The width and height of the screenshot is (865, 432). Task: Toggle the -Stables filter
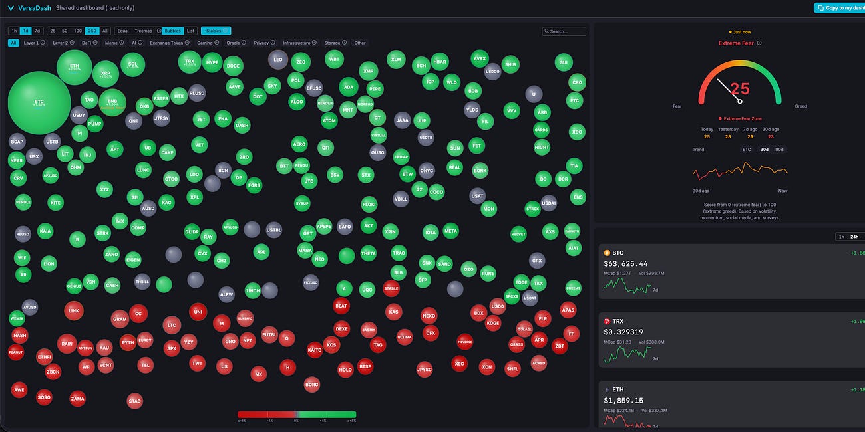tap(216, 31)
